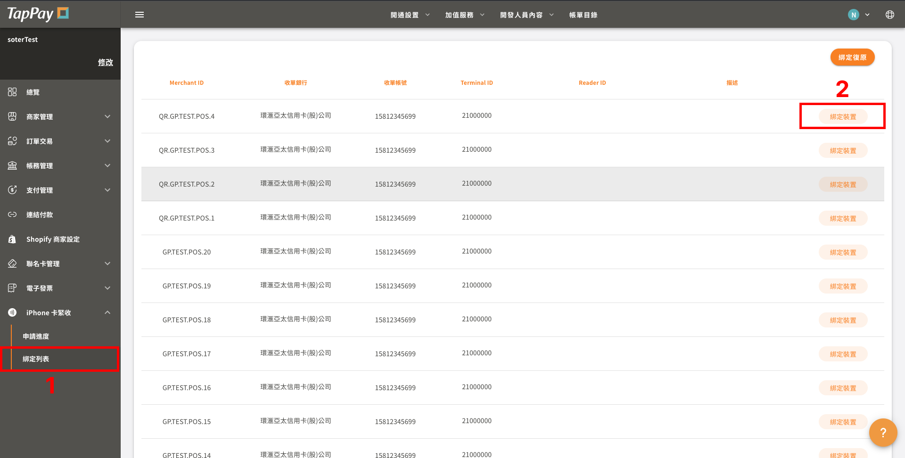The image size is (905, 458).
Task: Open the language globe icon
Action: point(889,15)
